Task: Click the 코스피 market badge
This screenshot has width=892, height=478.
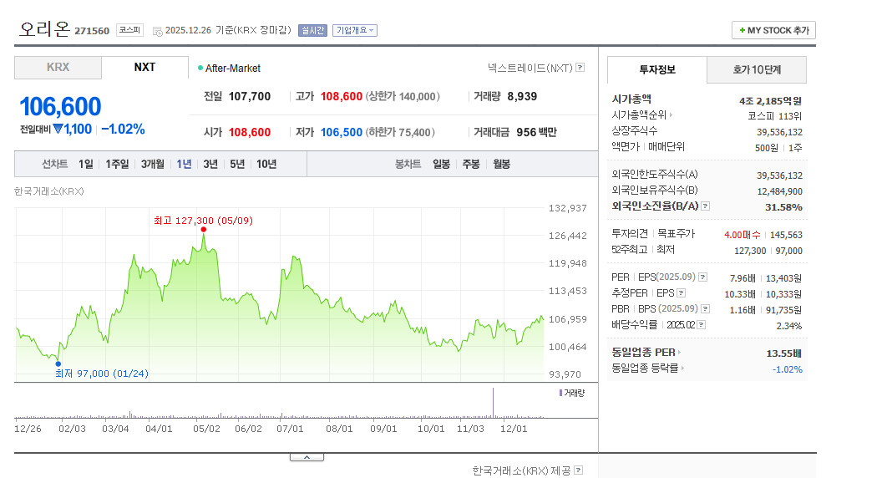Action: 129,30
